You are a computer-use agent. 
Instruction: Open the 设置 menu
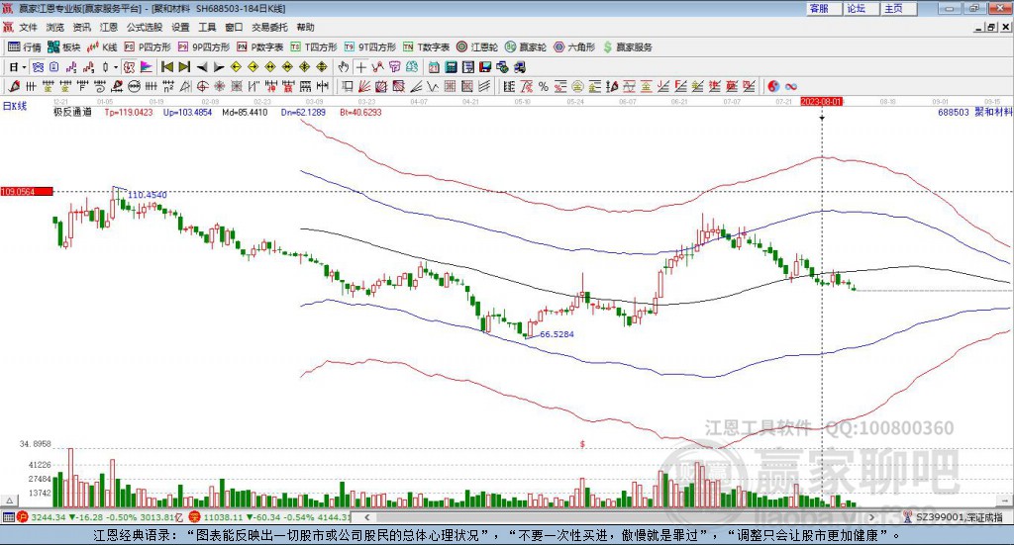180,27
